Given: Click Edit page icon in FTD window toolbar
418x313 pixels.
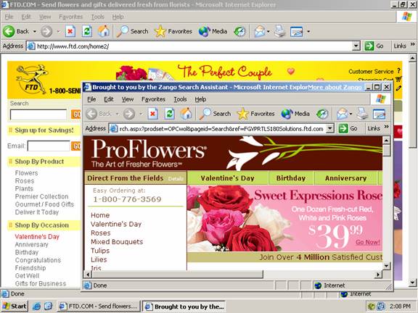Looking at the screenshot, I should coord(296,31).
